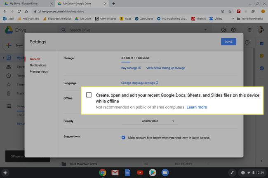Click the DONE button
This screenshot has height=178, width=268.
(x=228, y=42)
